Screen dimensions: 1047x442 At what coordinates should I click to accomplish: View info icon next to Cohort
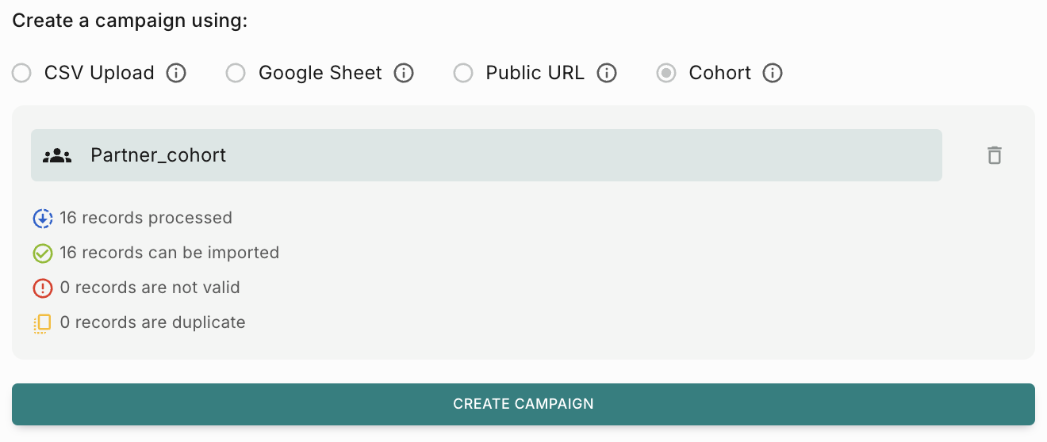coord(773,74)
